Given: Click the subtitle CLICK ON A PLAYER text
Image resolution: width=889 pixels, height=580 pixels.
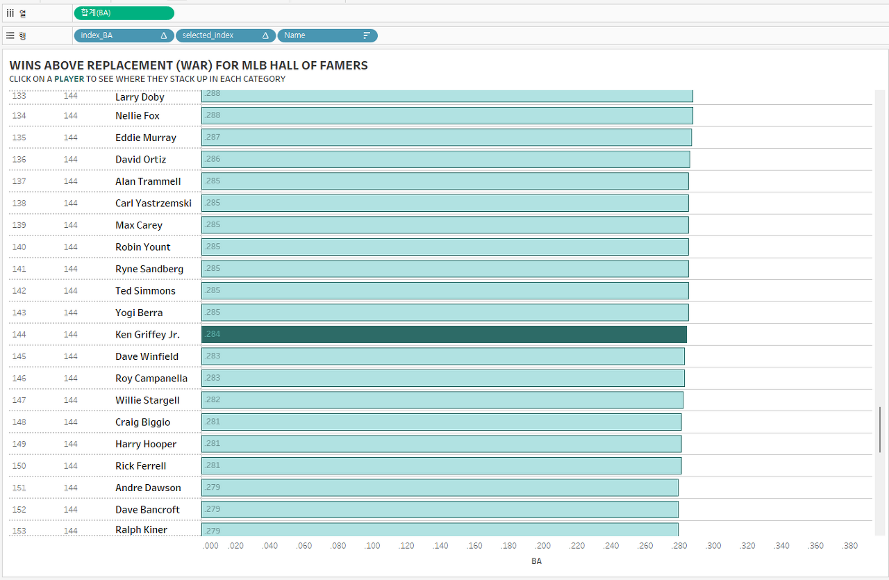Looking at the screenshot, I should 147,79.
